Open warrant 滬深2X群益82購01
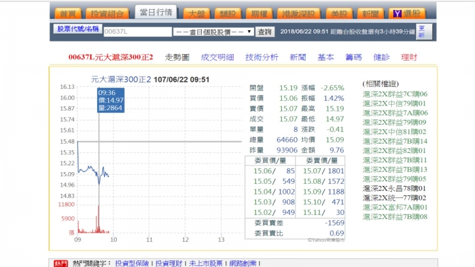Viewport: 475px width, 267px height. pos(394,150)
